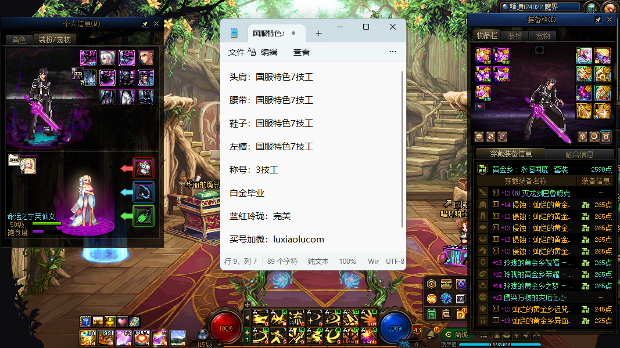The width and height of the screenshot is (620, 348).
Task: Toggle the highlighted shirt icon in equipment panel
Action: click(606, 136)
